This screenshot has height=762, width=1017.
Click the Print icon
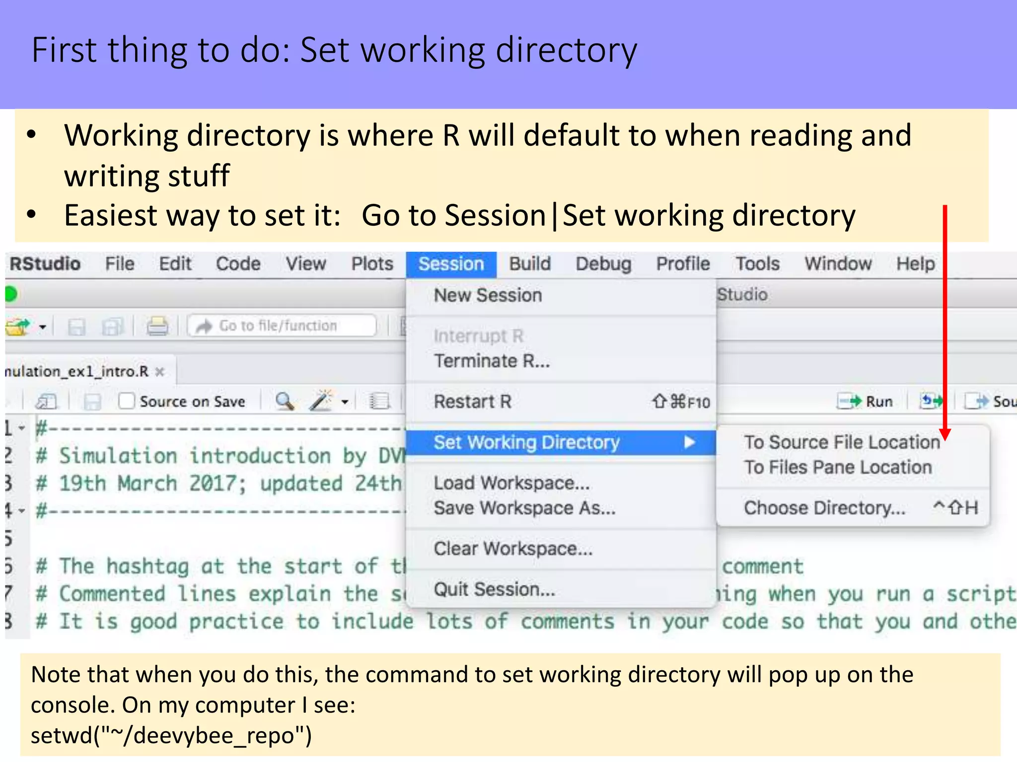[x=157, y=327]
